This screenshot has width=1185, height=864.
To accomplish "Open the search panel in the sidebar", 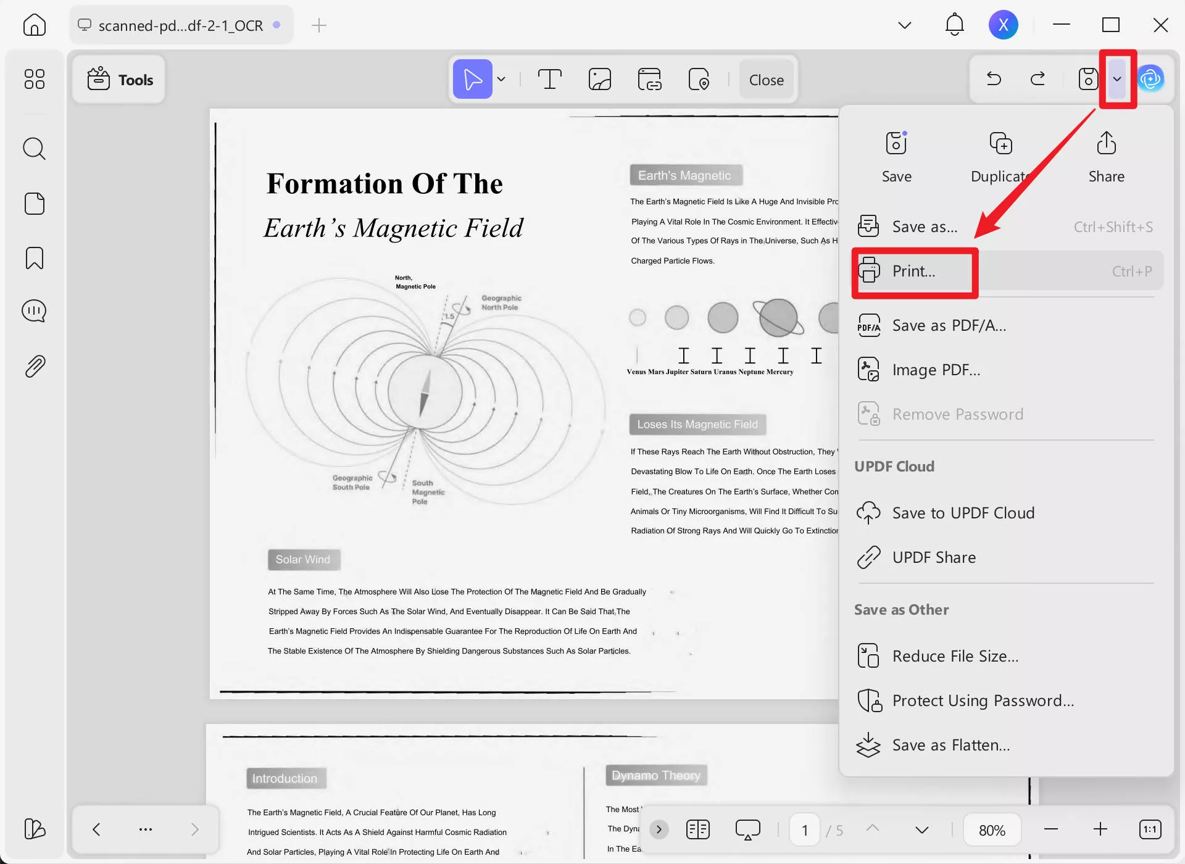I will coord(34,149).
